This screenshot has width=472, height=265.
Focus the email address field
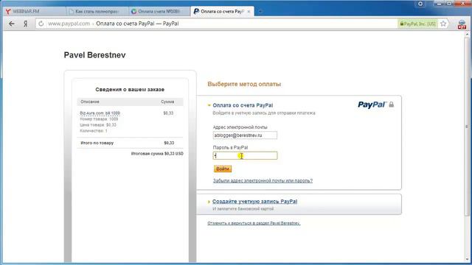[245, 135]
